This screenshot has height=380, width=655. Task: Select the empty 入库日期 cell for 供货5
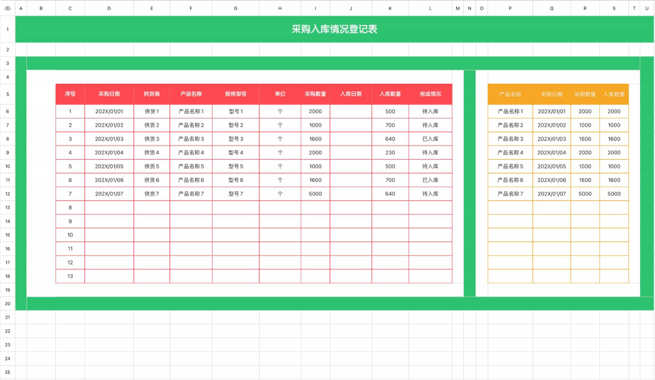click(351, 166)
